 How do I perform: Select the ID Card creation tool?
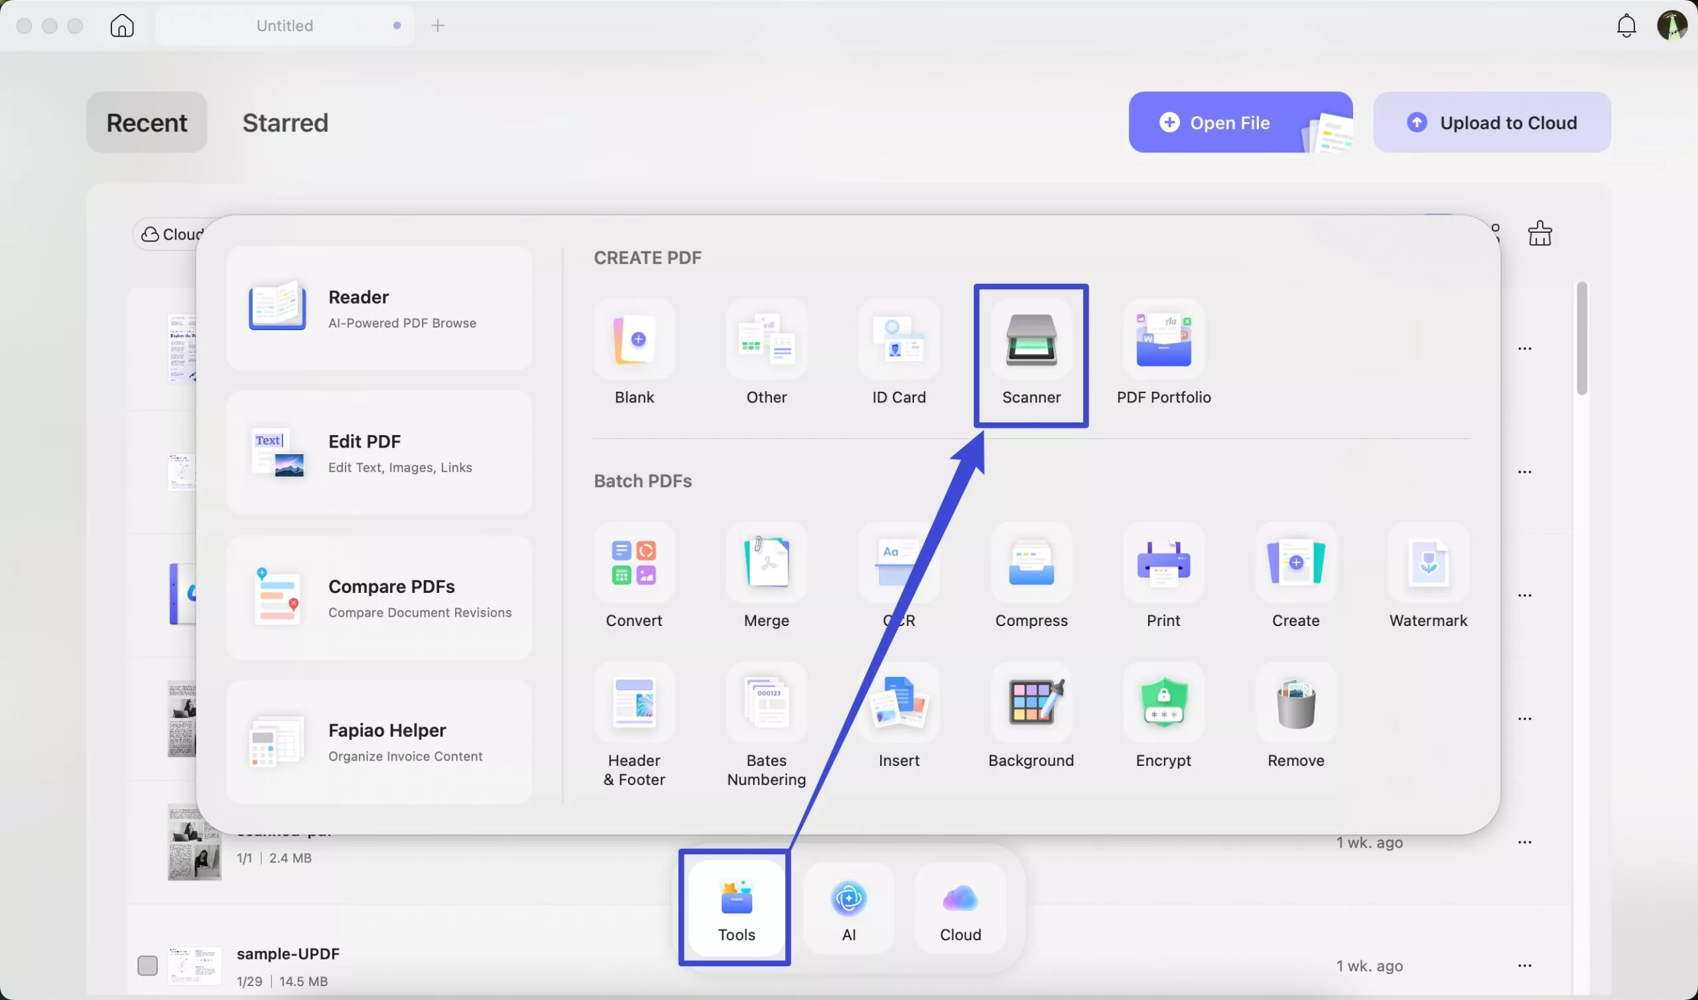pyautogui.click(x=899, y=350)
